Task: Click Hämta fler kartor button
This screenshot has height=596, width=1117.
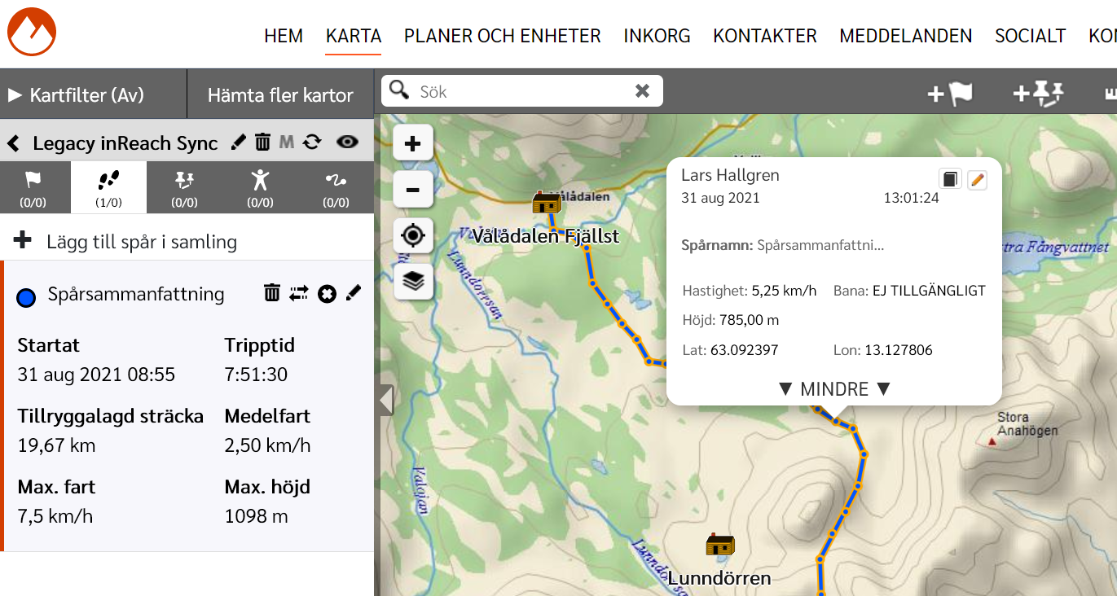Action: point(280,95)
